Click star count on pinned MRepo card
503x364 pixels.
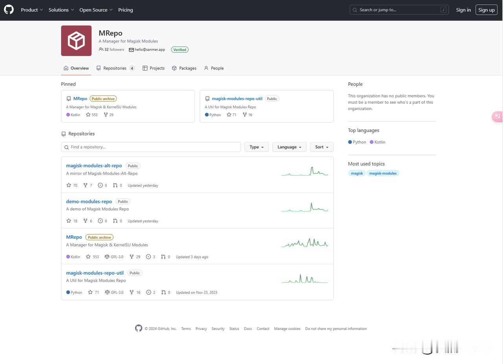point(92,115)
